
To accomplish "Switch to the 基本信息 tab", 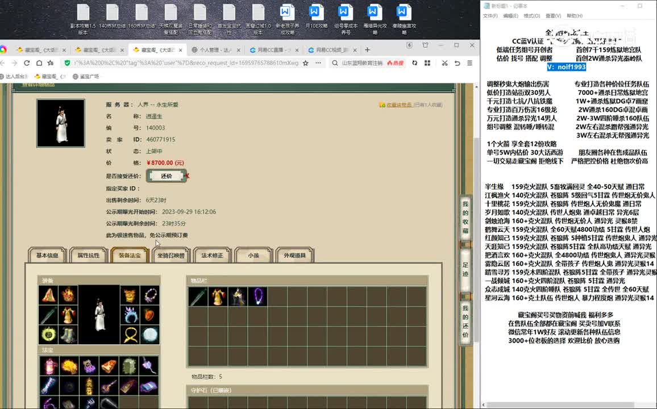I will point(47,256).
